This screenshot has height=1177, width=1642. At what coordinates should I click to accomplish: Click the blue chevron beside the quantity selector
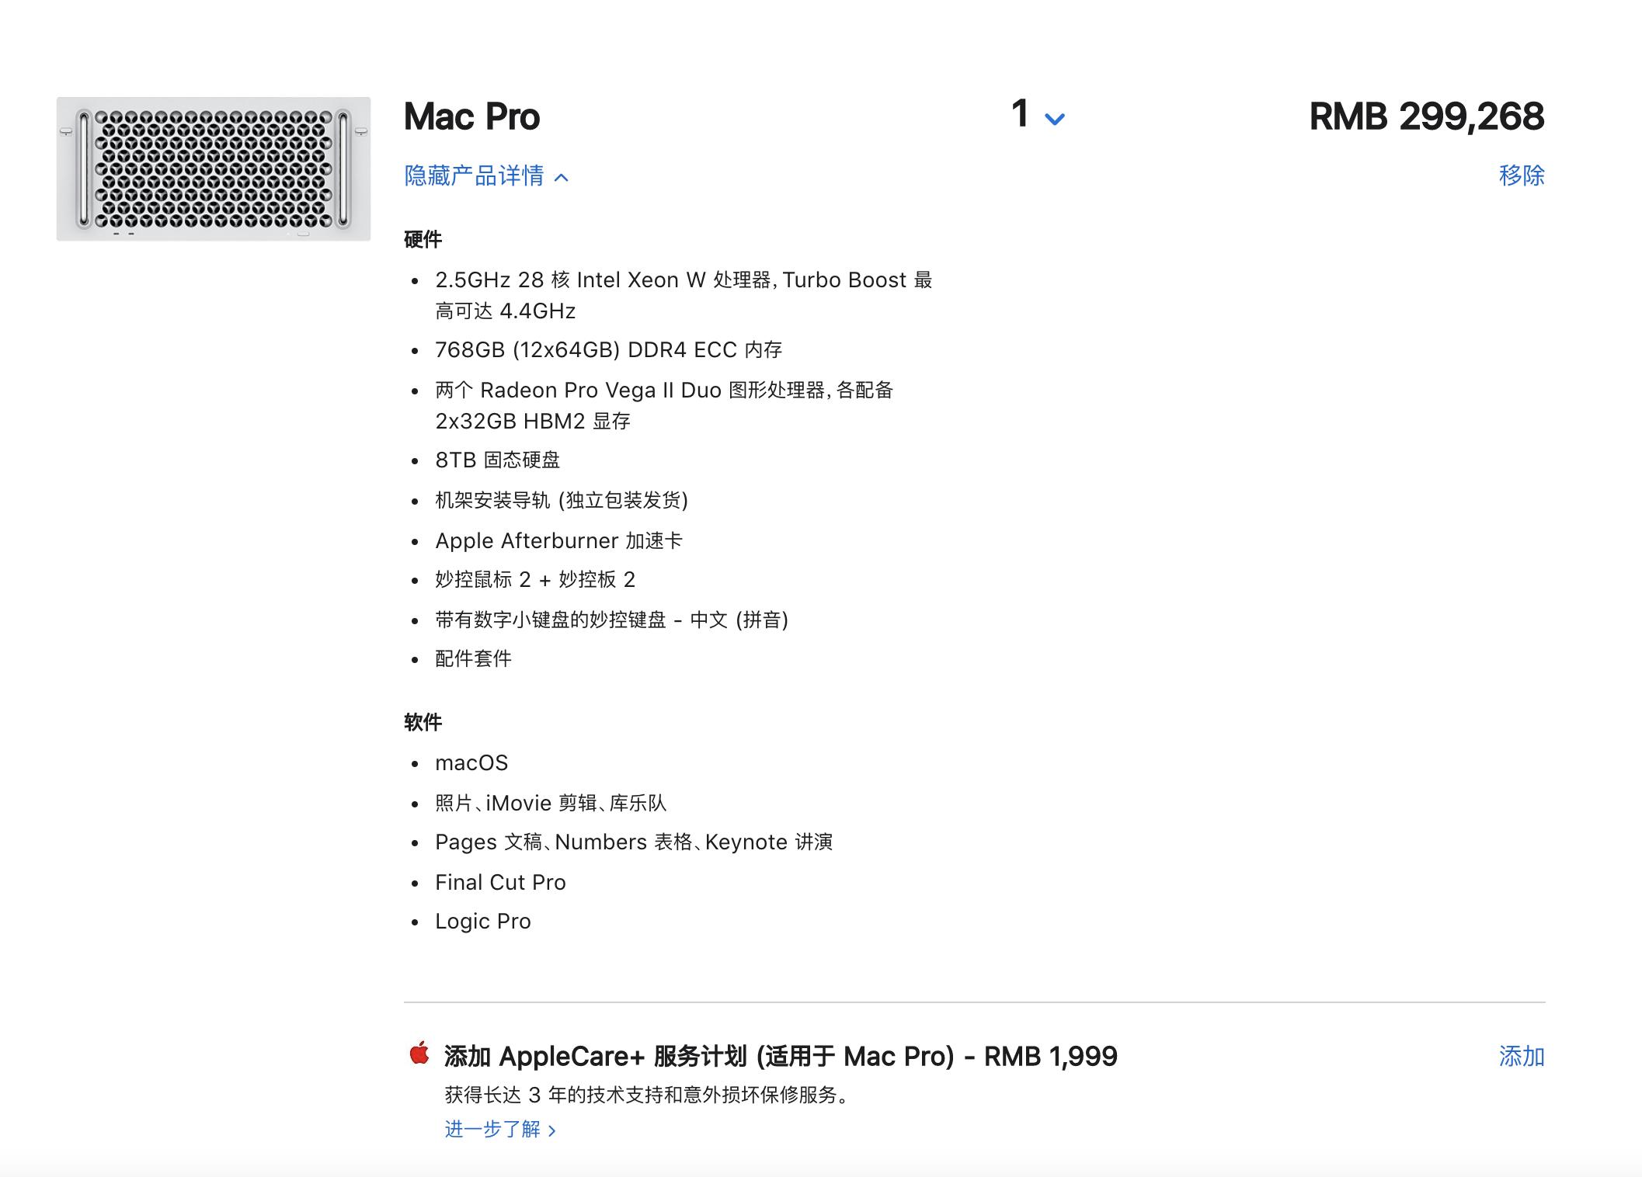[1055, 120]
